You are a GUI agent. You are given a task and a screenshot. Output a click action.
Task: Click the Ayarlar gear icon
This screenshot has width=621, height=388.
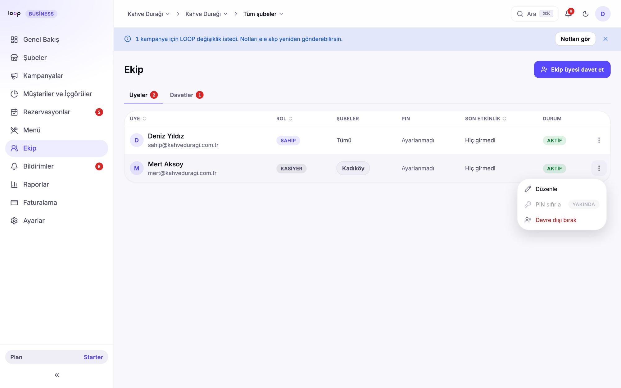(x=14, y=221)
